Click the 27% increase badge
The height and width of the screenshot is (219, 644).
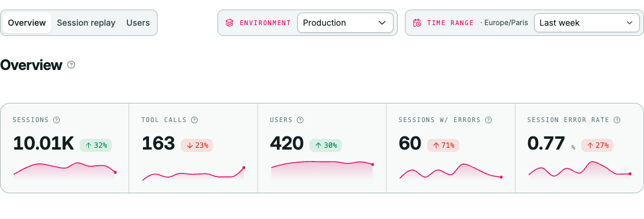(x=597, y=145)
